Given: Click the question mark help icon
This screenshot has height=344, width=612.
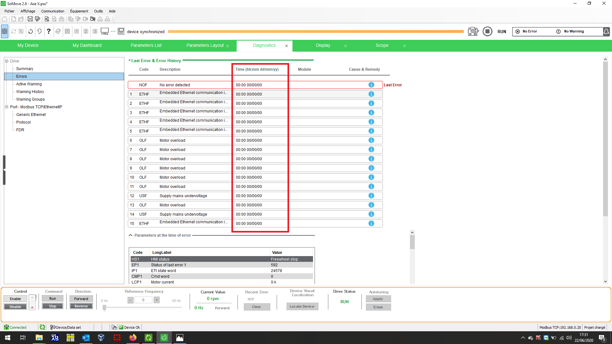Looking at the screenshot, I should pos(48,31).
